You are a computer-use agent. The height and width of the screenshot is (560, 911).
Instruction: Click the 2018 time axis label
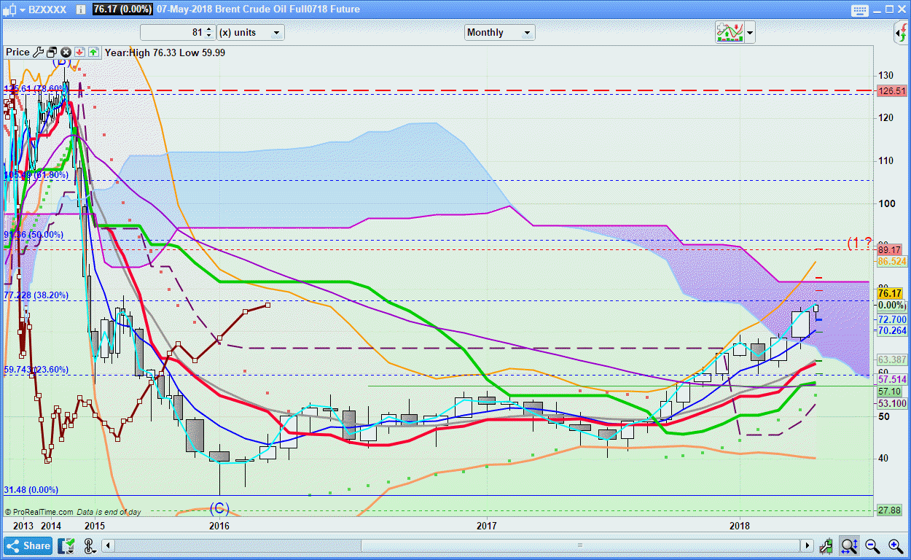(740, 525)
